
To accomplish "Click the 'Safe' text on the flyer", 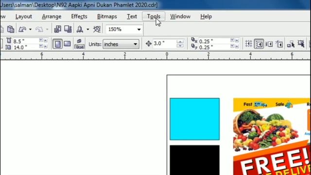I will coord(280,104).
